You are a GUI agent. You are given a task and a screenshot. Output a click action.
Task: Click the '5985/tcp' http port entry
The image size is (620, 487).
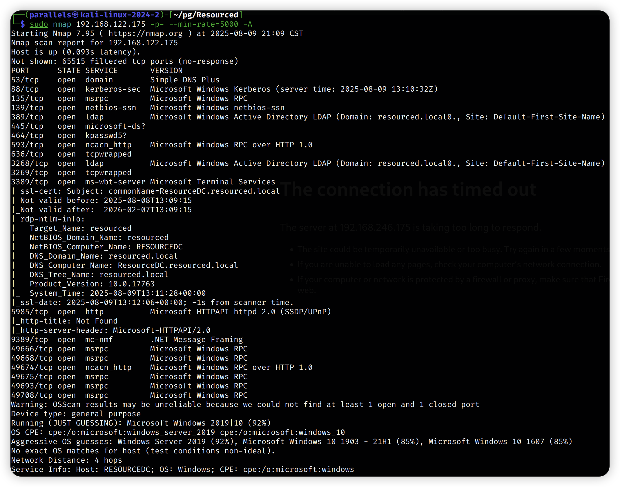point(30,312)
